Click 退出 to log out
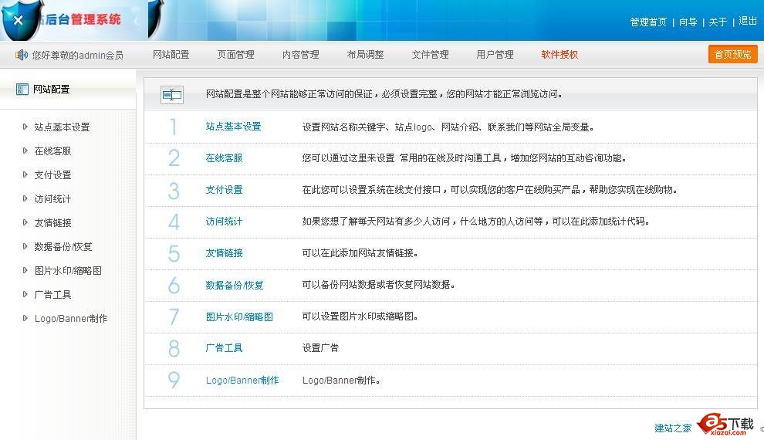 pyautogui.click(x=748, y=22)
